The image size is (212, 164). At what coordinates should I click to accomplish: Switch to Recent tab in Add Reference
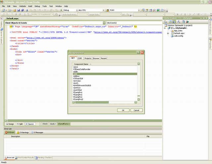coord(104,58)
